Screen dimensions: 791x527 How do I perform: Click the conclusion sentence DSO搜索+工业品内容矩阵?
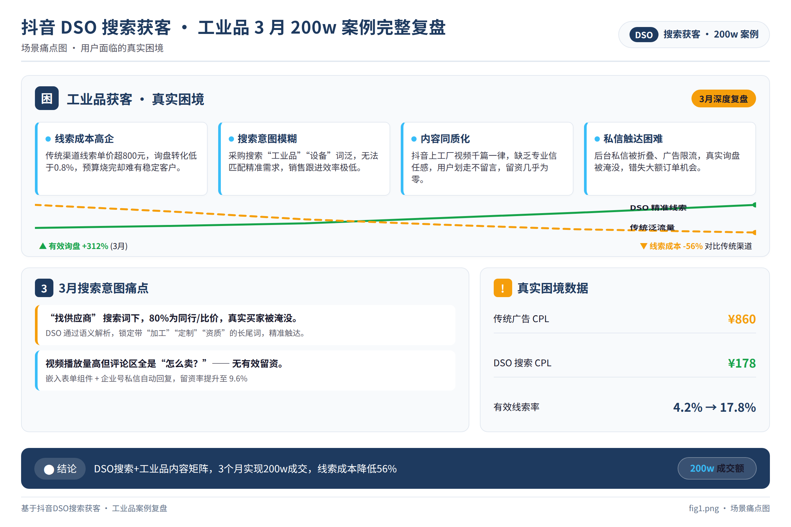(x=246, y=469)
